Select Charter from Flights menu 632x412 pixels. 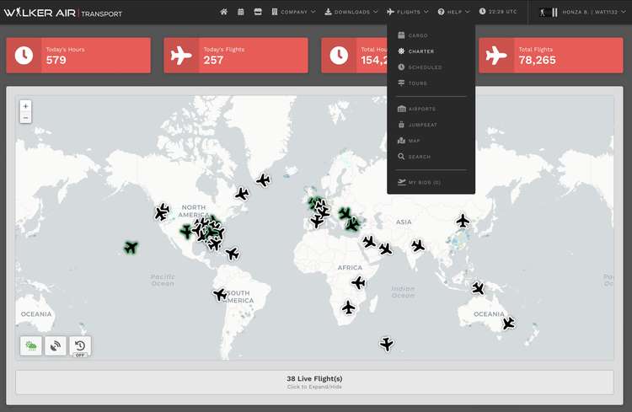coord(420,51)
